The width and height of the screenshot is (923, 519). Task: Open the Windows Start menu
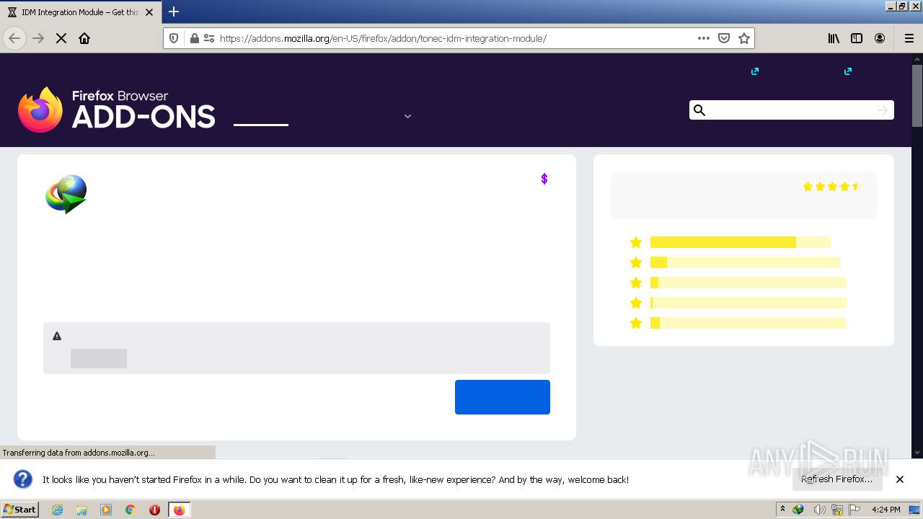tap(19, 510)
